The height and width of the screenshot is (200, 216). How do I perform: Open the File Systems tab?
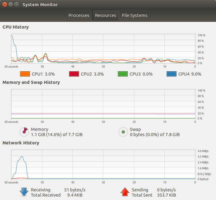click(135, 15)
